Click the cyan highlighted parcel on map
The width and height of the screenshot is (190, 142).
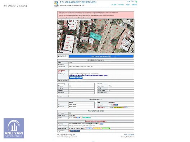pyautogui.click(x=96, y=36)
